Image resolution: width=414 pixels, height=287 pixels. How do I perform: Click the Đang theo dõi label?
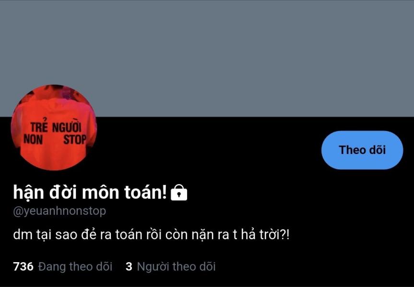[75, 266]
